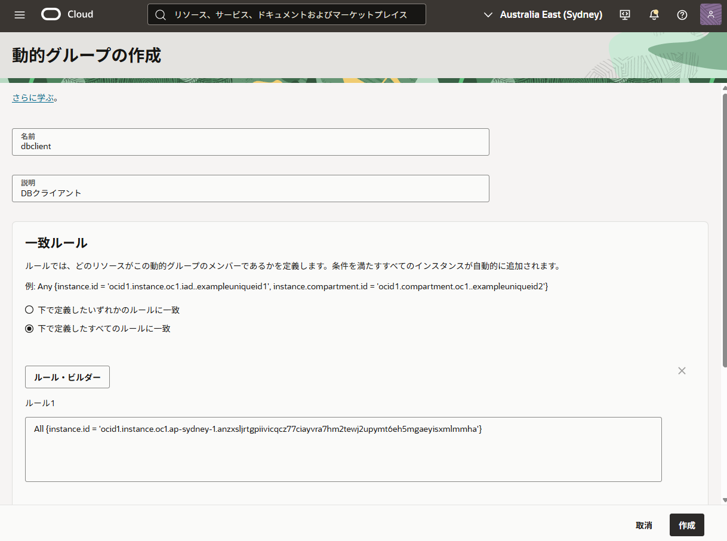Open the ルール・ビルダー dialog
Screen dimensions: 727x541
point(67,376)
